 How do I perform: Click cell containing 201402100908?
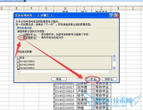point(65,104)
